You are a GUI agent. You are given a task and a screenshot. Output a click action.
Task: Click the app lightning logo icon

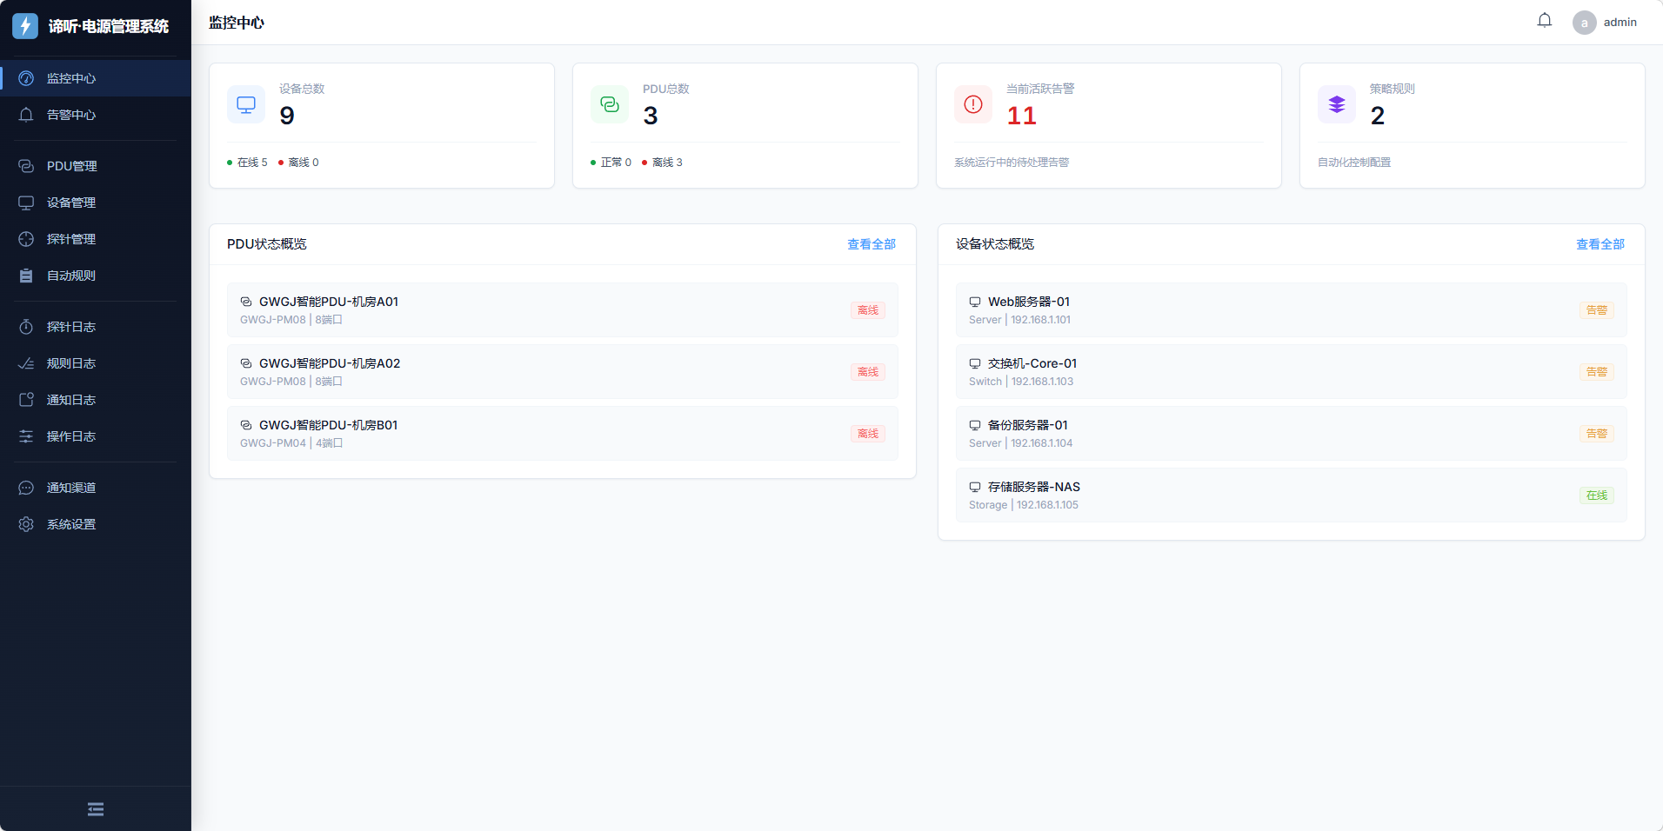[x=25, y=26]
